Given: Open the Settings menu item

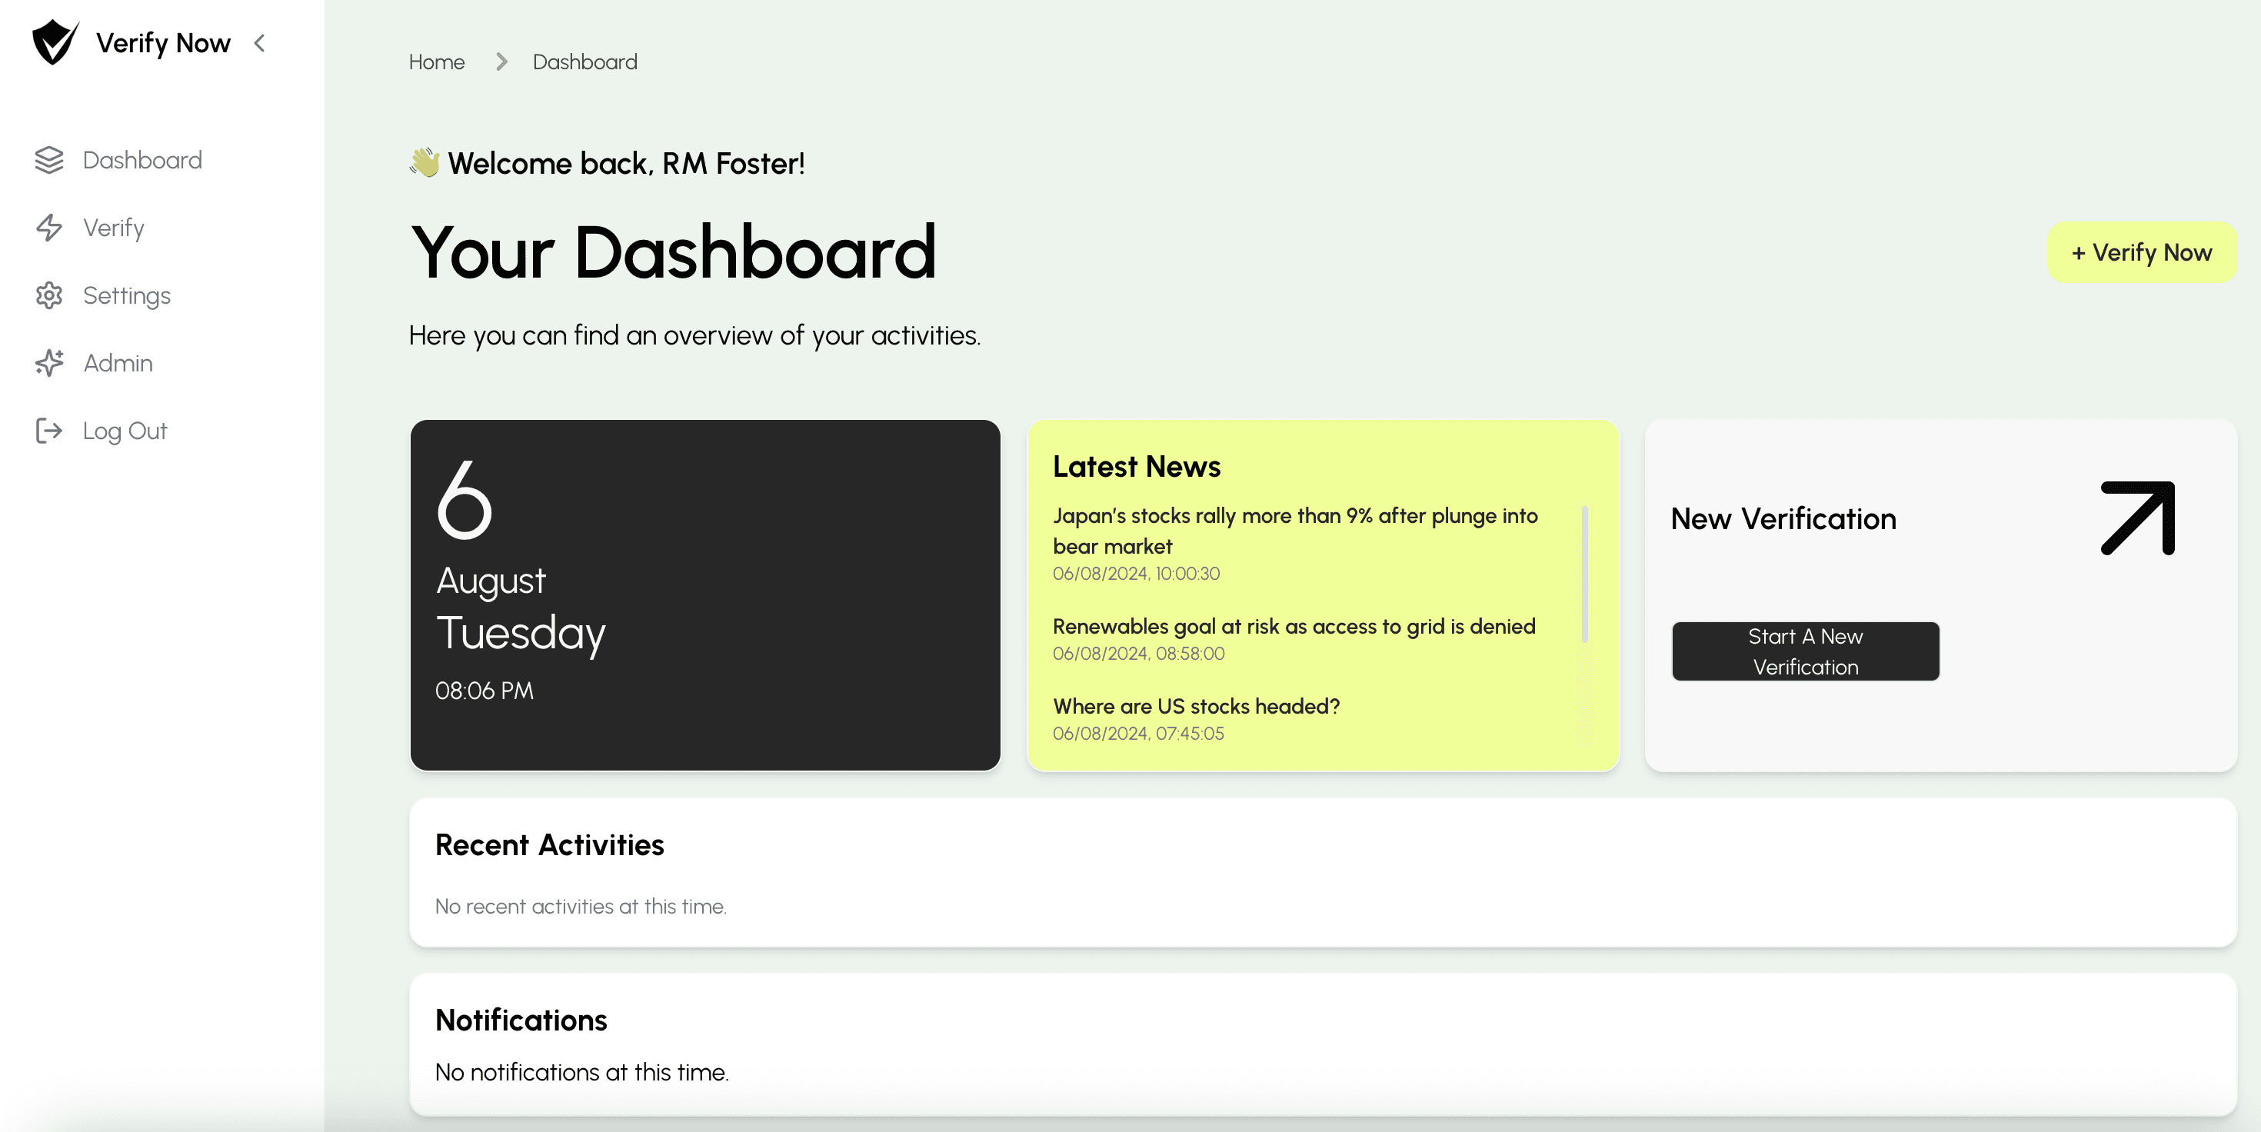Looking at the screenshot, I should click(126, 296).
